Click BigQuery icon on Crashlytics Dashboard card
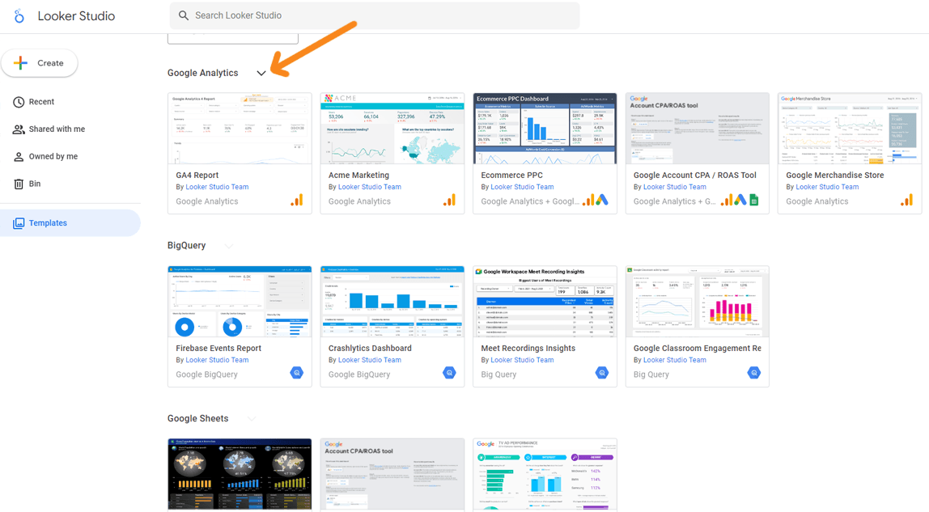Viewport: 929px width, 512px height. [x=450, y=373]
